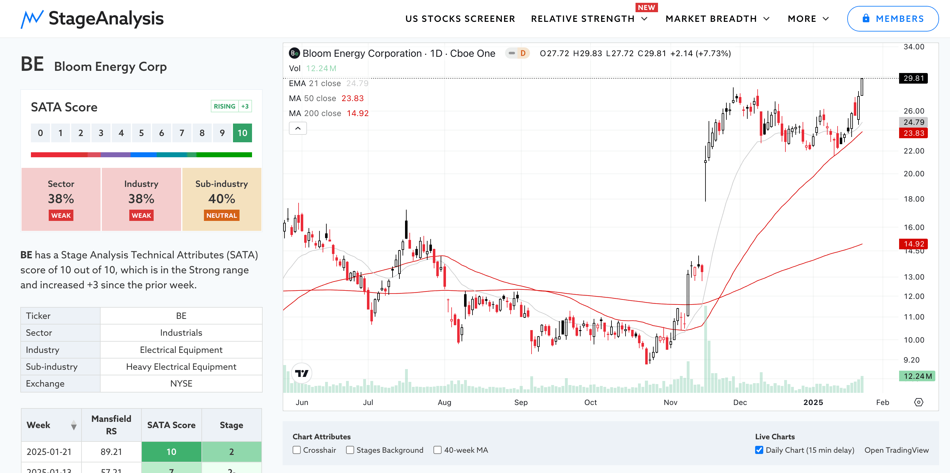Enable the Crosshair checkbox

pos(296,450)
